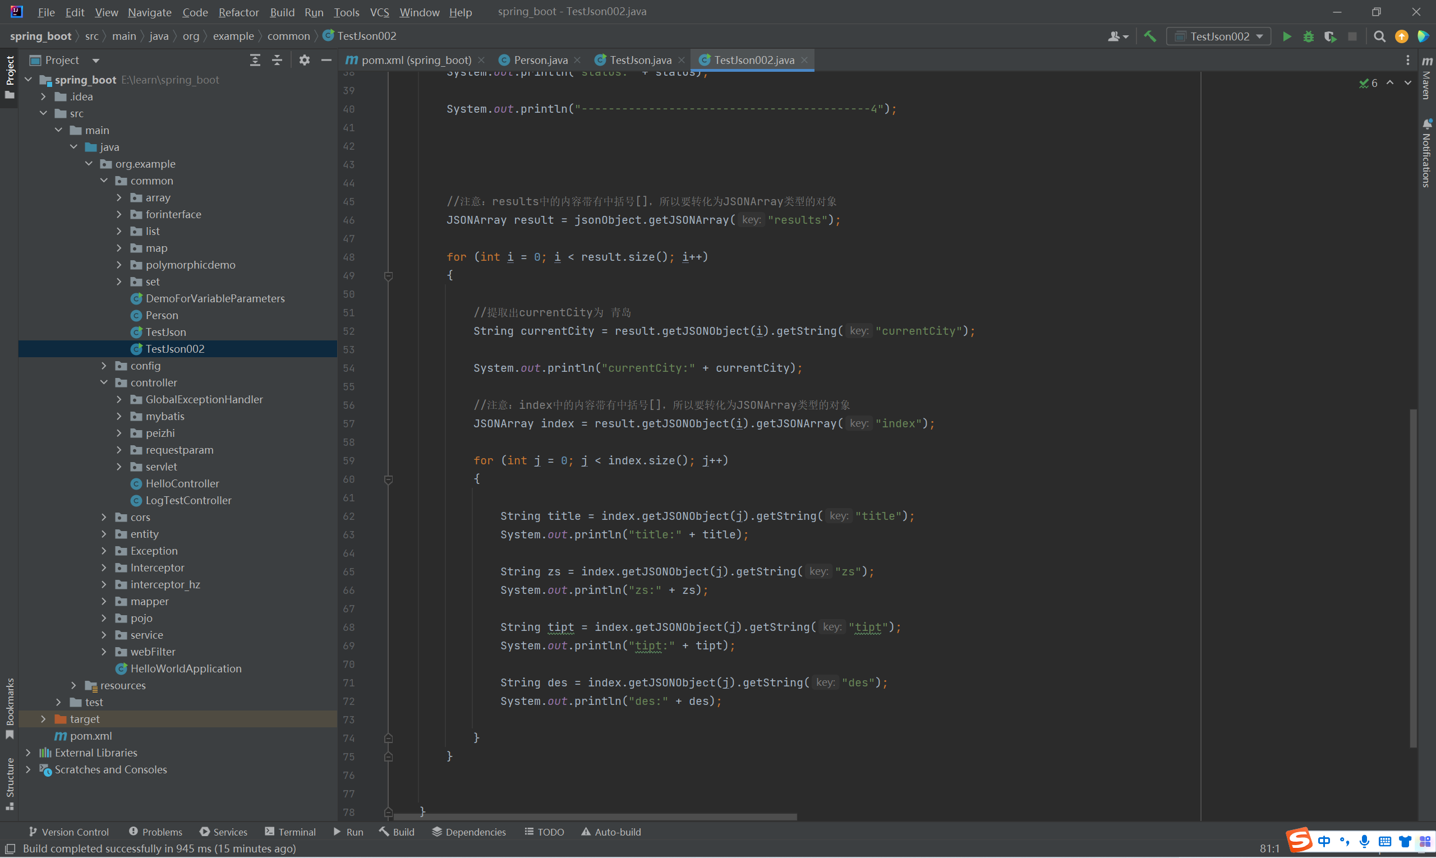
Task: Expand the target folder in tree
Action: [x=43, y=719]
